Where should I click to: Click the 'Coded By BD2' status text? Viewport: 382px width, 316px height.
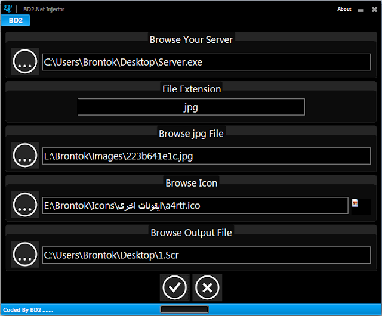[28, 310]
